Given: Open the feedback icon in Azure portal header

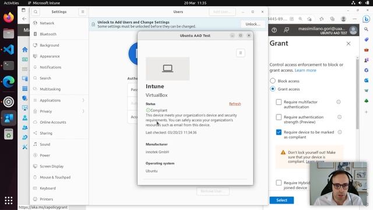Looking at the screenshot, I should [286, 30].
